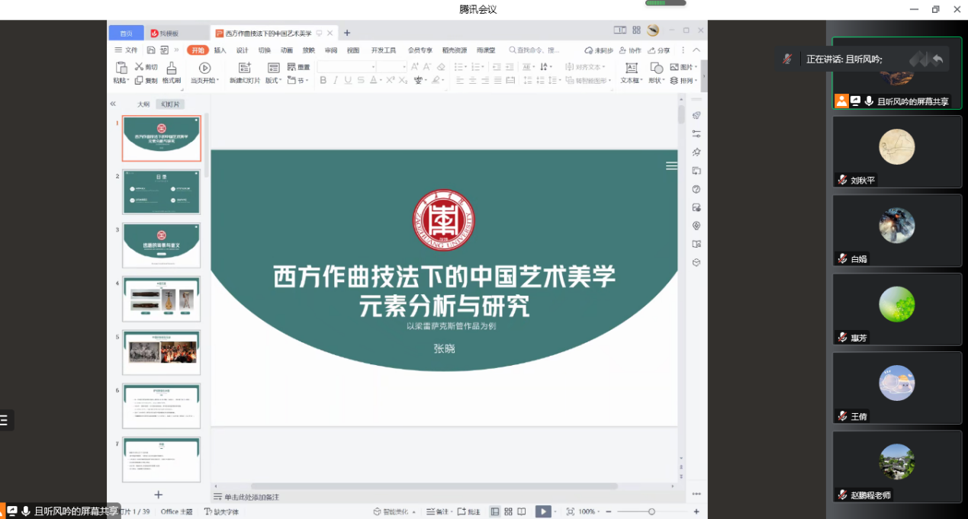Click the Share (分享) button
This screenshot has height=519, width=968.
659,50
